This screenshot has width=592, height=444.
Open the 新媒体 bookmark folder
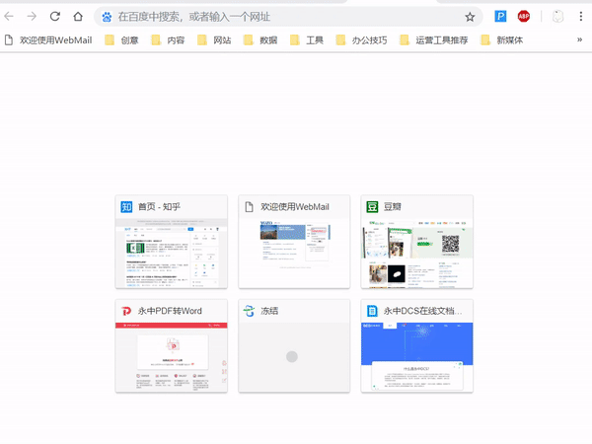(502, 40)
